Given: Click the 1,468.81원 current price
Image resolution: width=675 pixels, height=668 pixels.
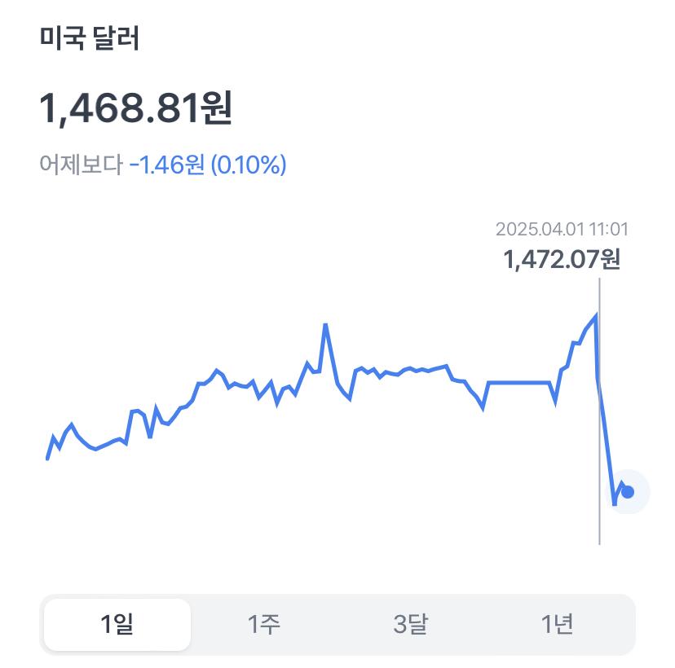Looking at the screenshot, I should point(136,108).
